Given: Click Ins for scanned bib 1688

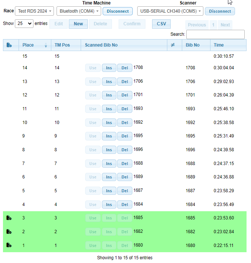Looking at the screenshot, I should (x=109, y=164).
